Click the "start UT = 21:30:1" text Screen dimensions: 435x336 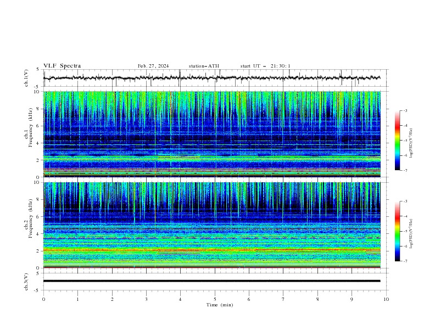(265, 66)
